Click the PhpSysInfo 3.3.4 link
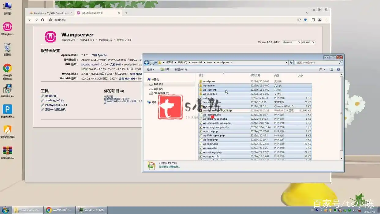The height and width of the screenshot is (214, 380). 56,105
